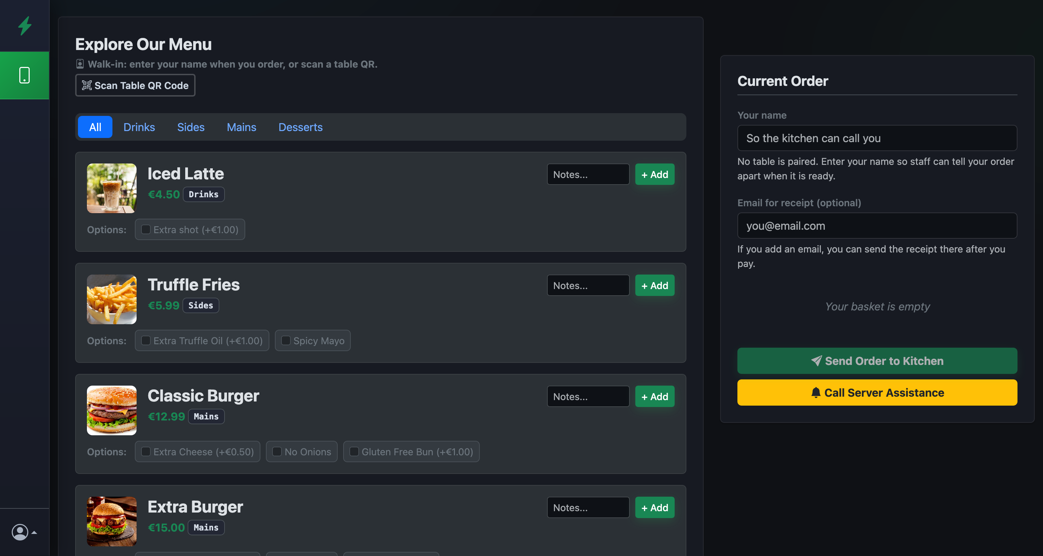
Task: Switch to the Drinks tab
Action: 139,127
